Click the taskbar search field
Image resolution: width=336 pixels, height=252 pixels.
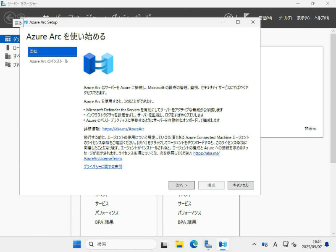122,244
